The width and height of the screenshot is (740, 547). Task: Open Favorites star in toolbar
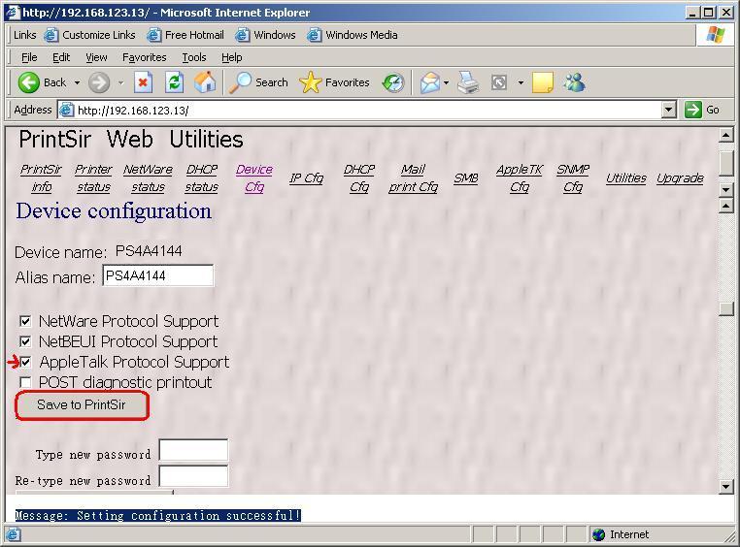coord(310,82)
